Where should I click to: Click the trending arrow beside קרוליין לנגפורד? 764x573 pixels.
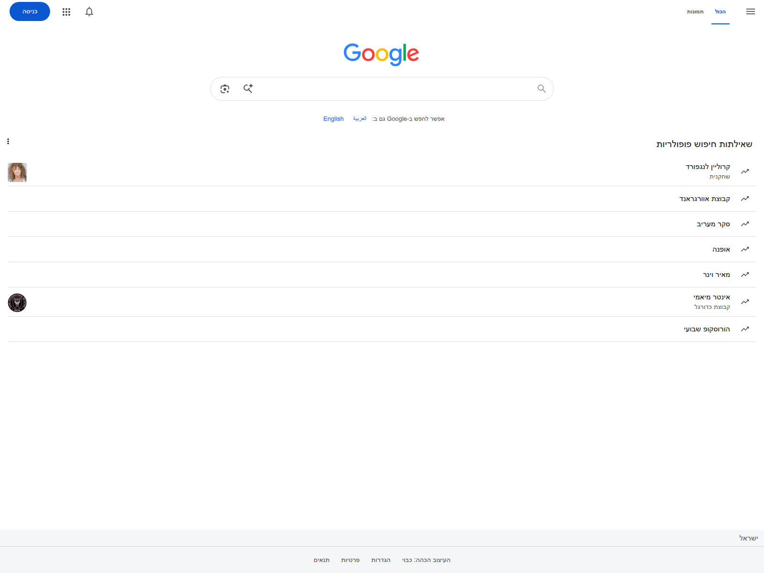point(745,171)
